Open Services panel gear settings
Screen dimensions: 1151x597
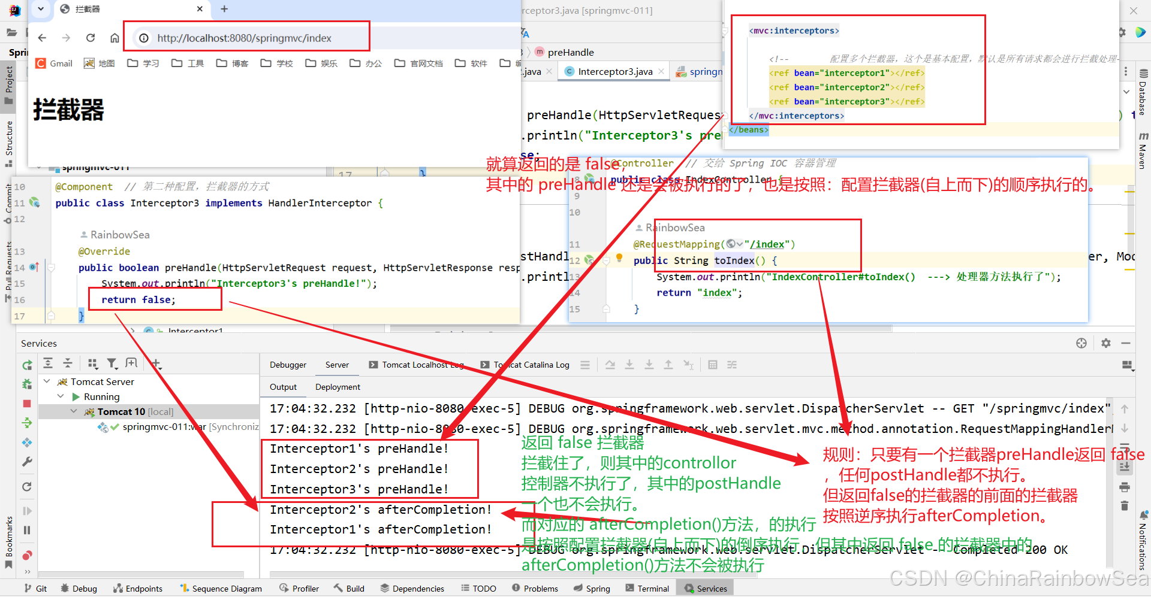coord(1106,343)
